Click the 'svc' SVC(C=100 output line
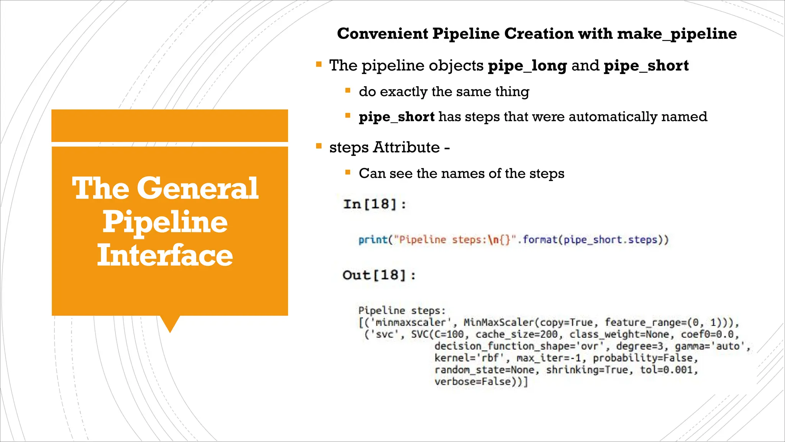 (552, 334)
